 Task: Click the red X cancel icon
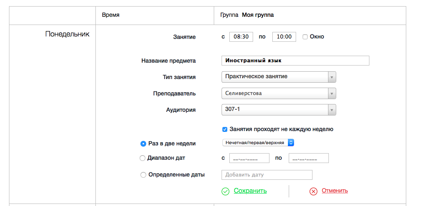pos(313,191)
